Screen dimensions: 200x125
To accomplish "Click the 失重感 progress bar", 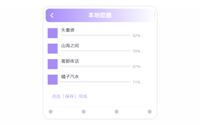I will [x=96, y=35].
